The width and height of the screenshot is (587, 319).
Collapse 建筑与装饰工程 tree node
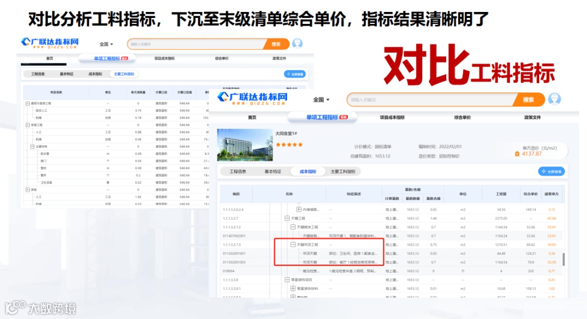[27, 103]
